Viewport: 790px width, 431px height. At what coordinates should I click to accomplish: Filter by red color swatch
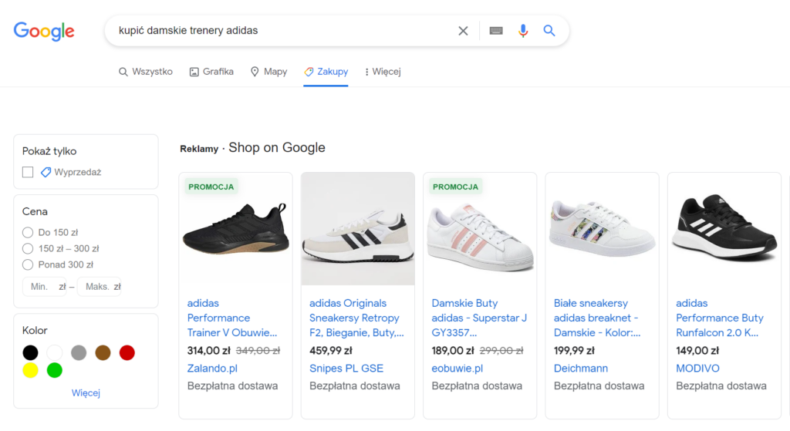127,352
